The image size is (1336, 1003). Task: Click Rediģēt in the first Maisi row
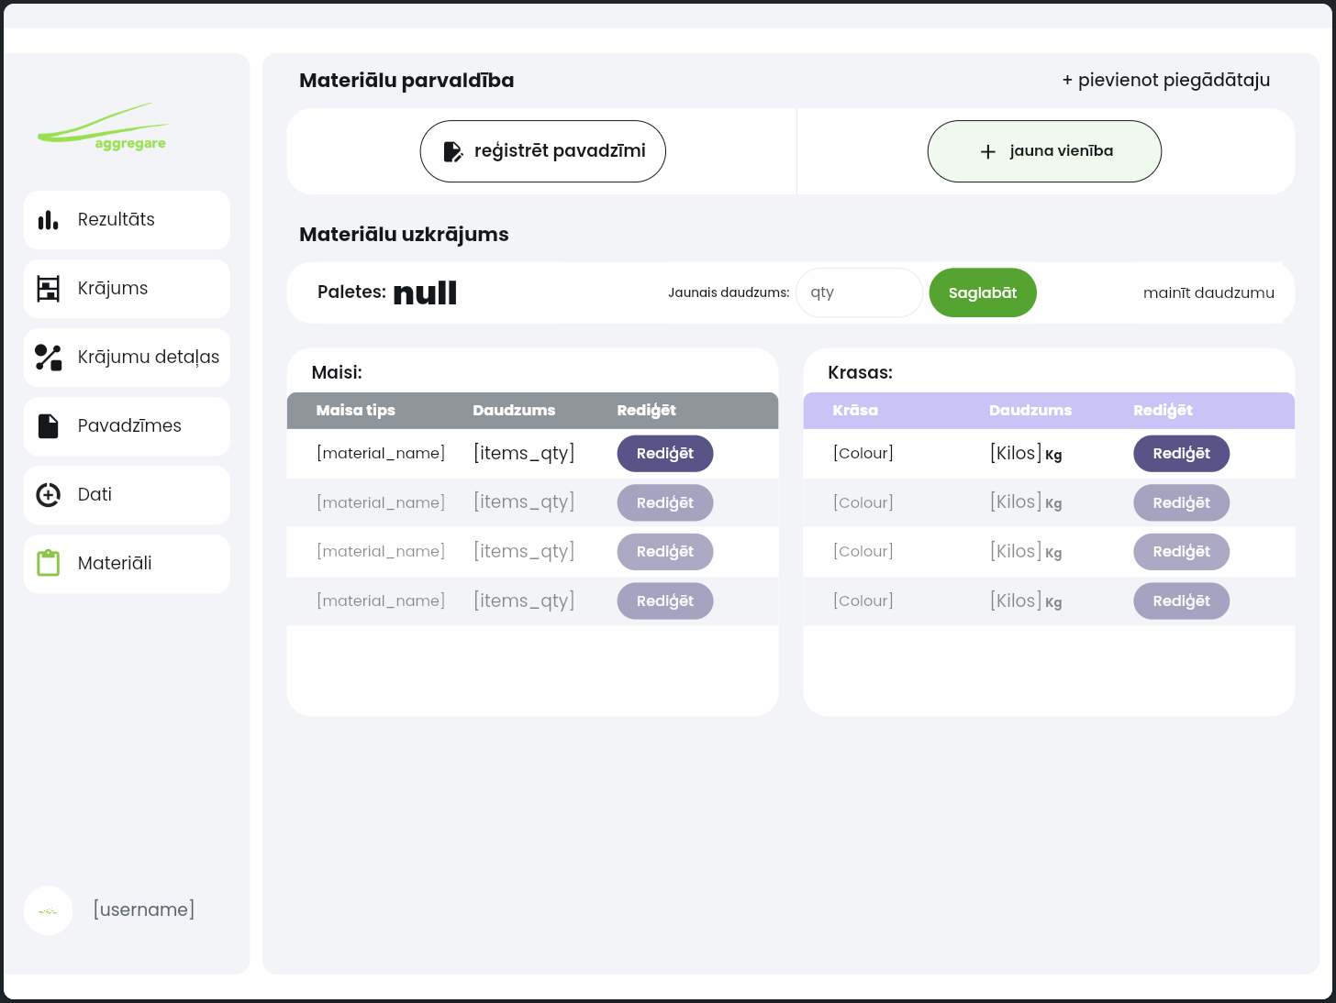coord(665,454)
